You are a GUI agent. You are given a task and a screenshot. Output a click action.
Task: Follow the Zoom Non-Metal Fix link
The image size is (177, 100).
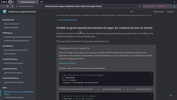tap(67, 20)
